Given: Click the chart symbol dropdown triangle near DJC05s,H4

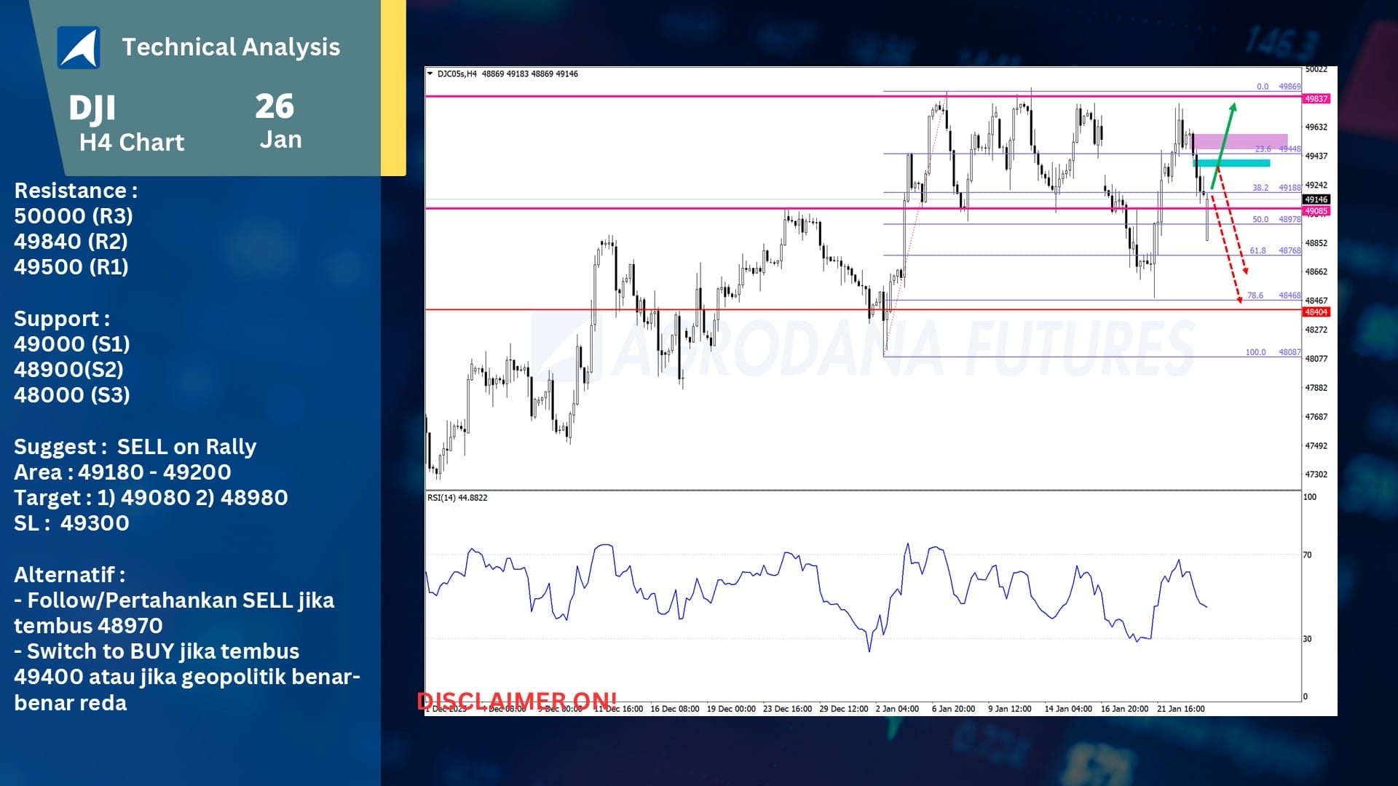Looking at the screenshot, I should pyautogui.click(x=430, y=74).
